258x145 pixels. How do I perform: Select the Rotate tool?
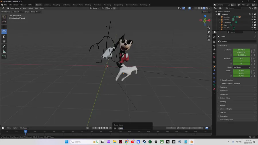4,32
